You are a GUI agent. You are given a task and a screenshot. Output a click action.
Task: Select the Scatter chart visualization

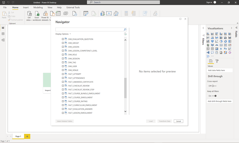point(217,41)
